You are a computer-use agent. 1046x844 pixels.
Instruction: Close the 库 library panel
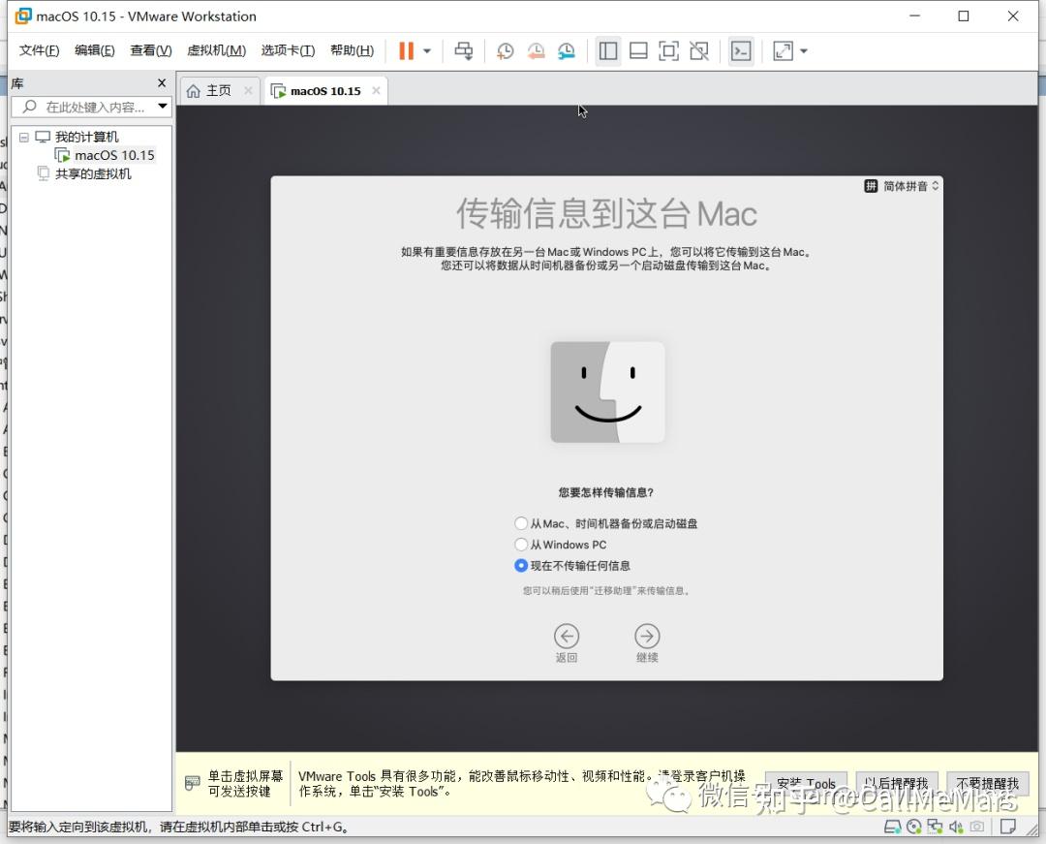coord(162,82)
